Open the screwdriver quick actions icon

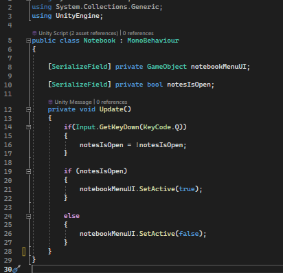(16, 269)
